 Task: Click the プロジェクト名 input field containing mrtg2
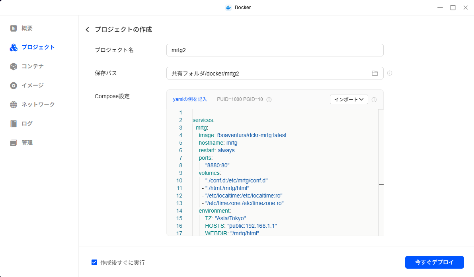(x=275, y=50)
